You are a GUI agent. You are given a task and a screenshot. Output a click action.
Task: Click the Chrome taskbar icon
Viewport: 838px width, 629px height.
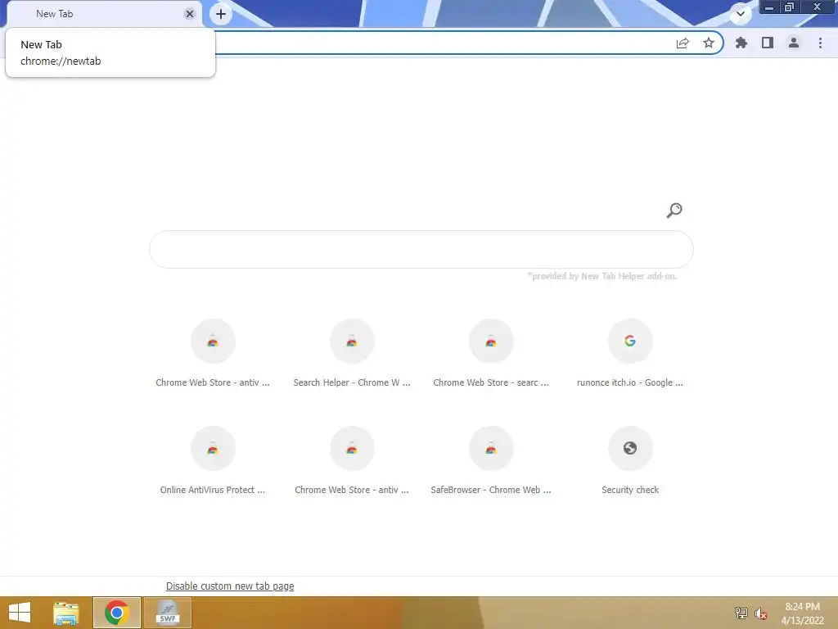[116, 613]
